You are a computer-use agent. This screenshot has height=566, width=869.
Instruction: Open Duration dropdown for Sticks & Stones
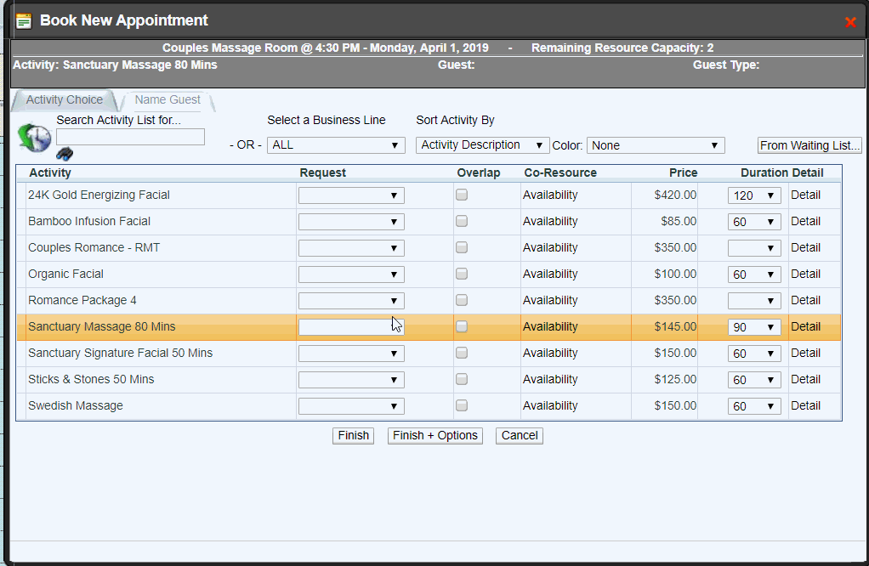(x=754, y=379)
